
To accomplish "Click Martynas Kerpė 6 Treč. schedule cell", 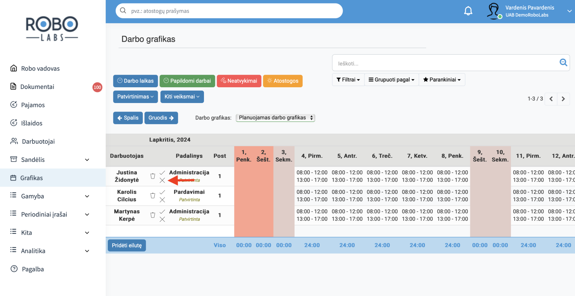I will pos(382,215).
